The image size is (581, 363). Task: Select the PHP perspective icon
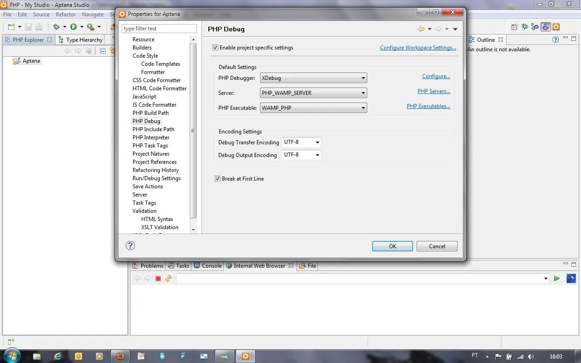click(x=546, y=27)
